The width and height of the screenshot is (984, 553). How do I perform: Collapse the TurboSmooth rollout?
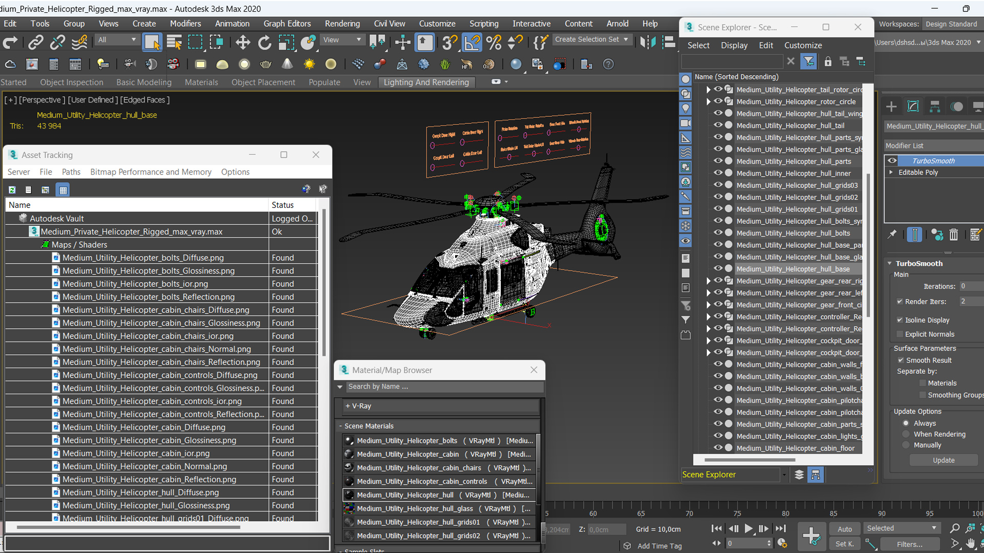coord(890,263)
